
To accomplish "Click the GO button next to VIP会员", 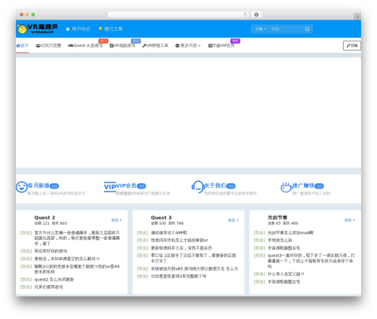I will (142, 186).
